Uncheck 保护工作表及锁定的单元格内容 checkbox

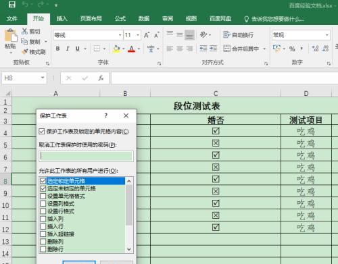pos(42,132)
